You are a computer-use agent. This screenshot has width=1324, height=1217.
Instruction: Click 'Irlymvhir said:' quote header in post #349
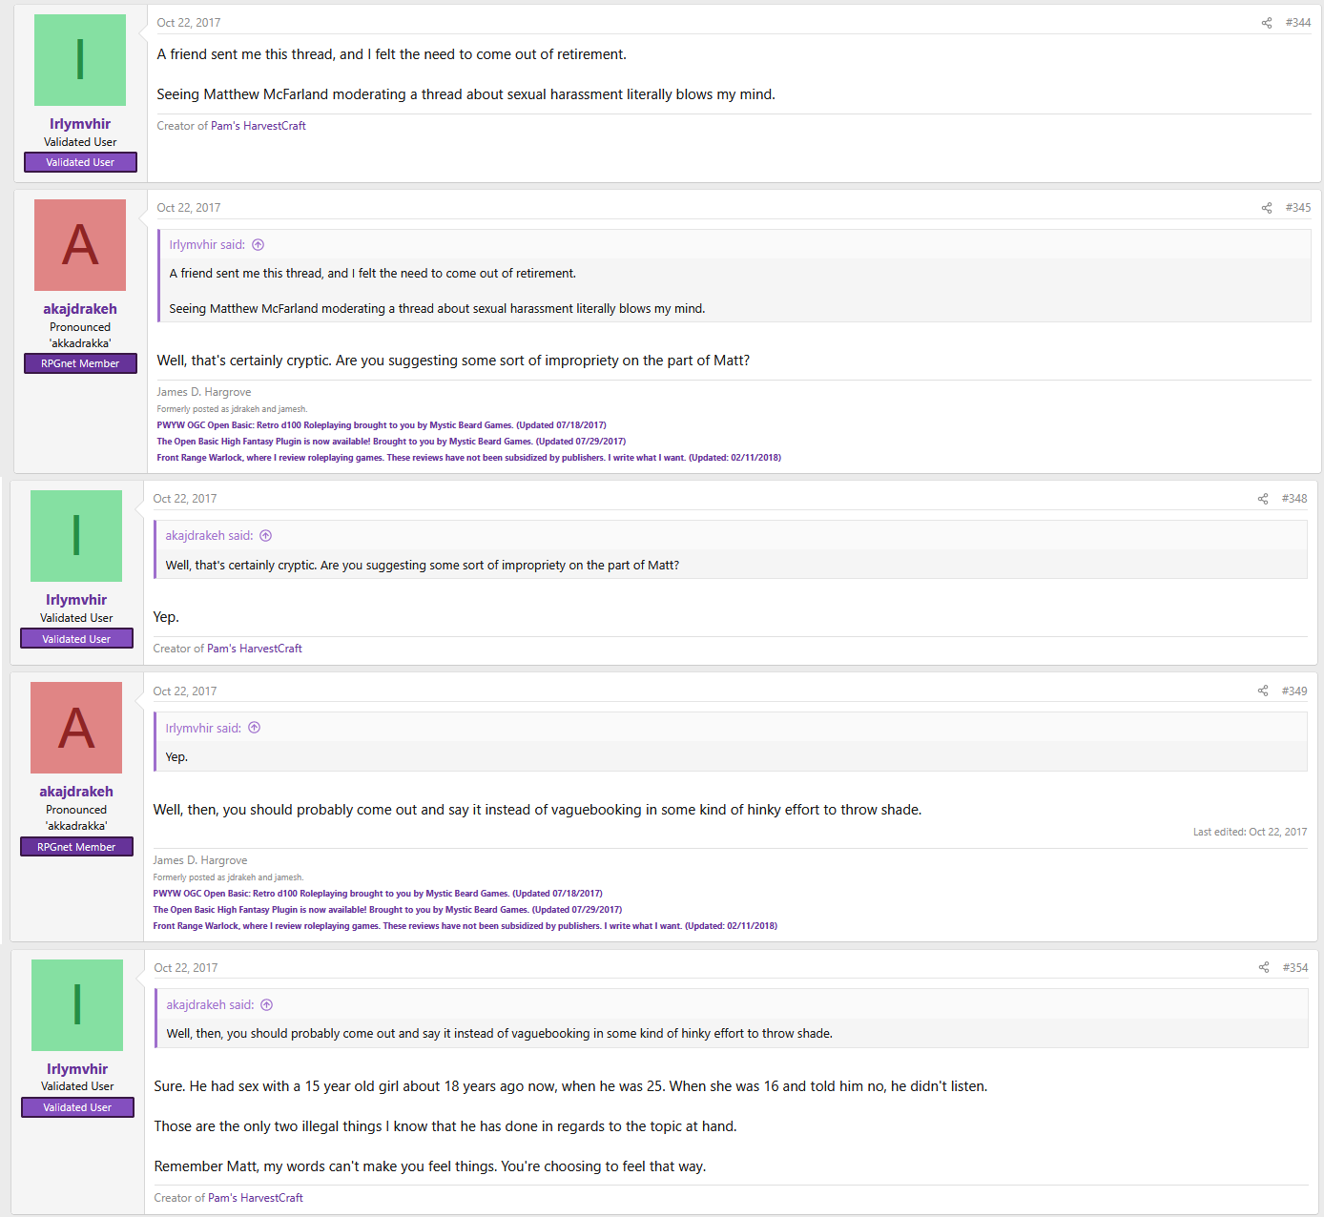point(203,729)
